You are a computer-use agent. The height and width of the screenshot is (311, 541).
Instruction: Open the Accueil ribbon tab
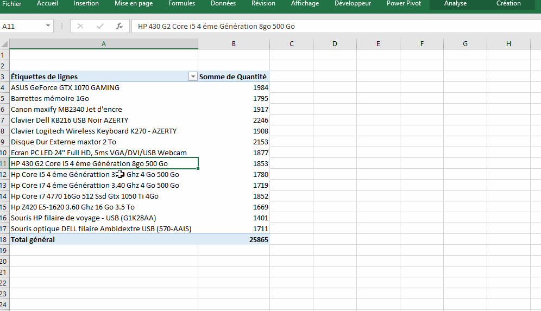(x=47, y=4)
